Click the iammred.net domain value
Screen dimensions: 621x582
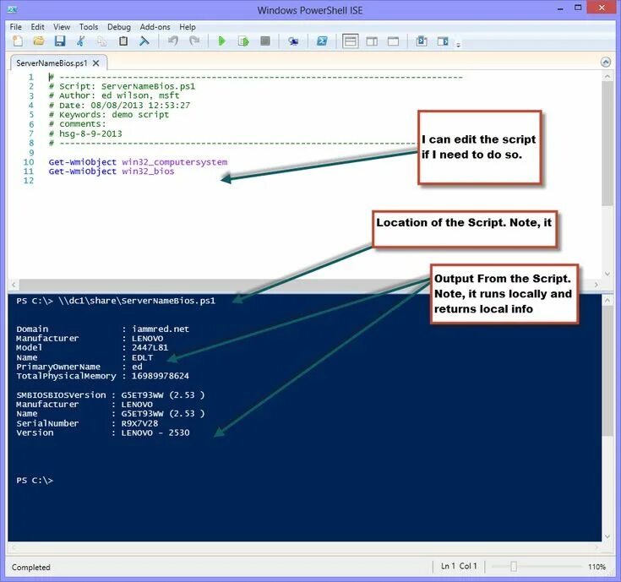coord(161,329)
